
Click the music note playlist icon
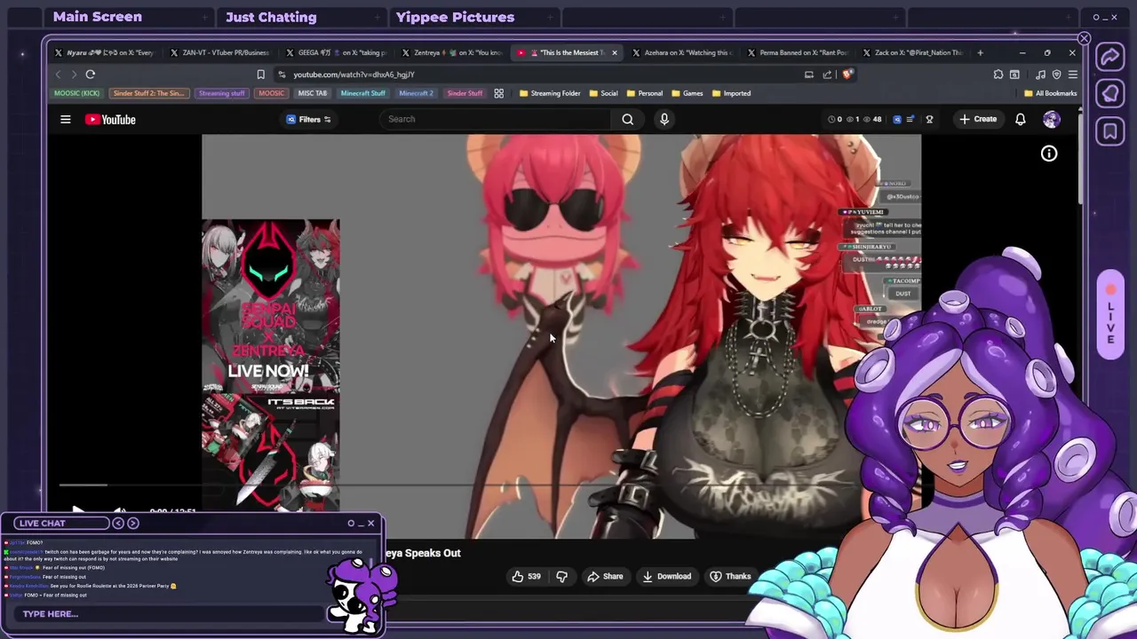tap(1042, 75)
